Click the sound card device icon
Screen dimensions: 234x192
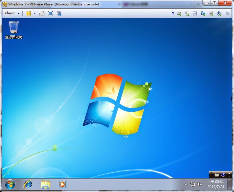(x=219, y=13)
